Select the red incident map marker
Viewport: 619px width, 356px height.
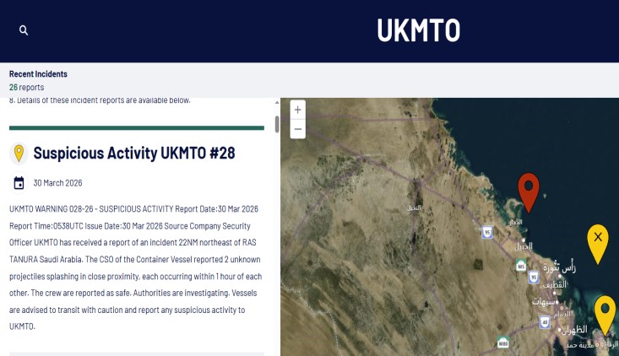[529, 190]
